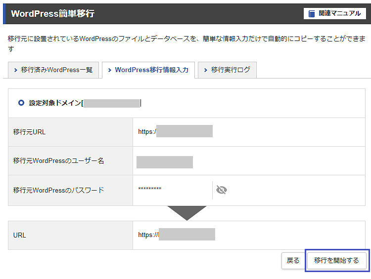Open the 移行実行ログ tab
This screenshot has height=279, width=371.
pos(227,70)
